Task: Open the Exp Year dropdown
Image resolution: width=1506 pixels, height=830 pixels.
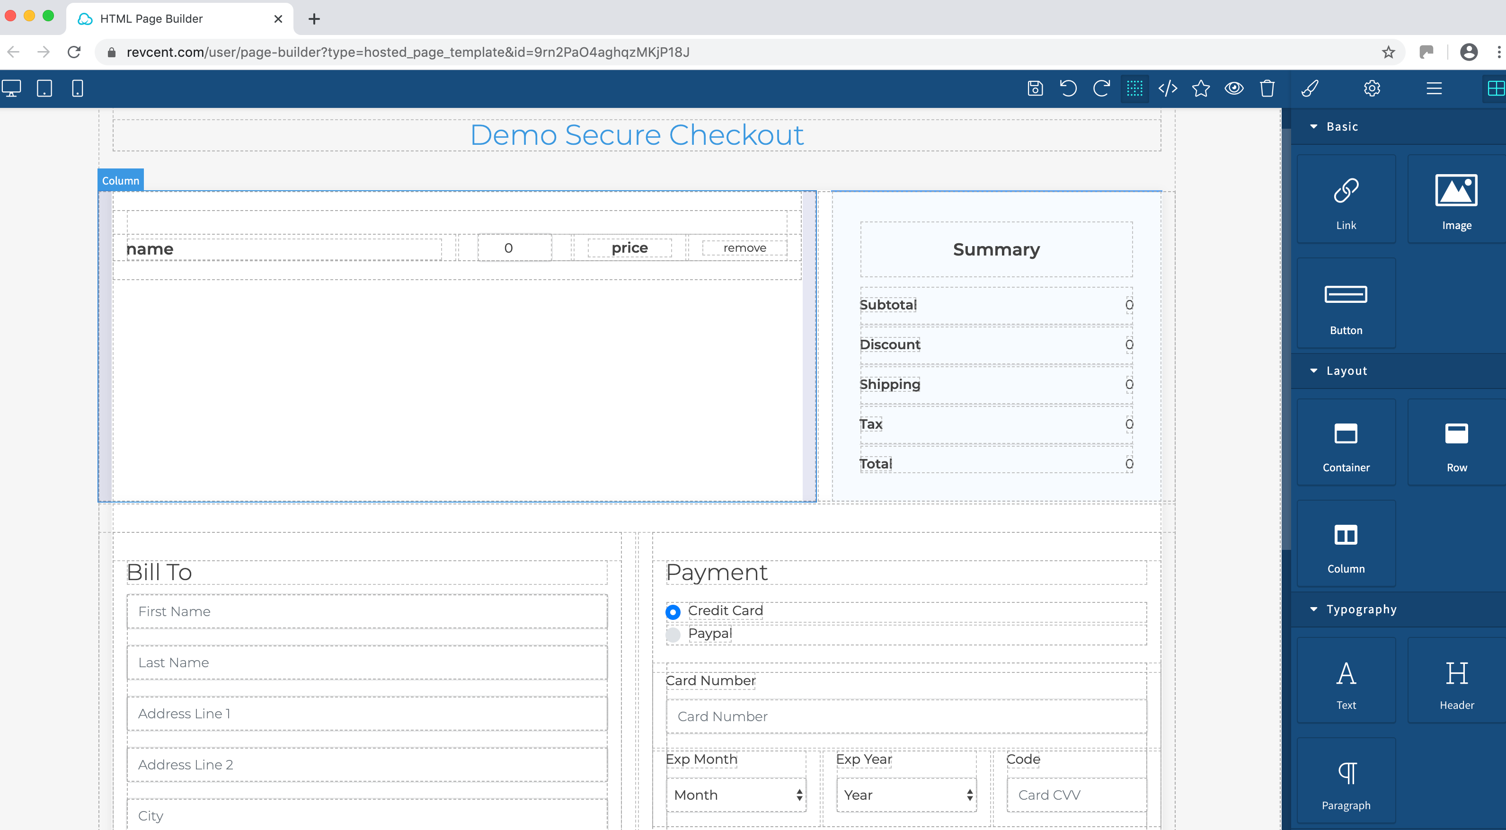Action: tap(906, 795)
